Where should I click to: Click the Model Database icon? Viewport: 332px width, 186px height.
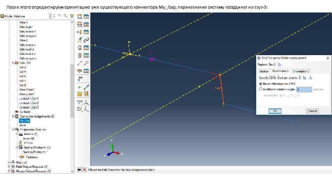[2, 16]
